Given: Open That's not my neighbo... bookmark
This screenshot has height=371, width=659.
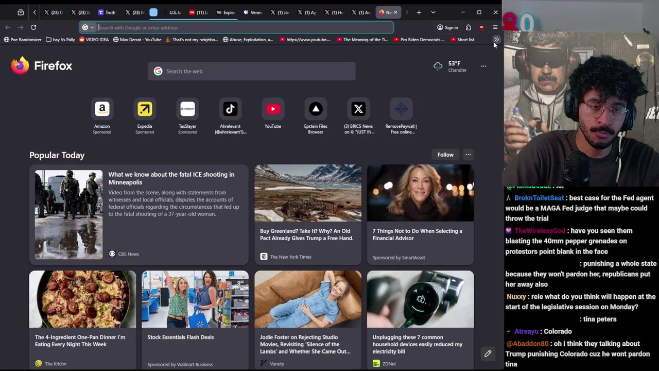Looking at the screenshot, I should coord(192,40).
